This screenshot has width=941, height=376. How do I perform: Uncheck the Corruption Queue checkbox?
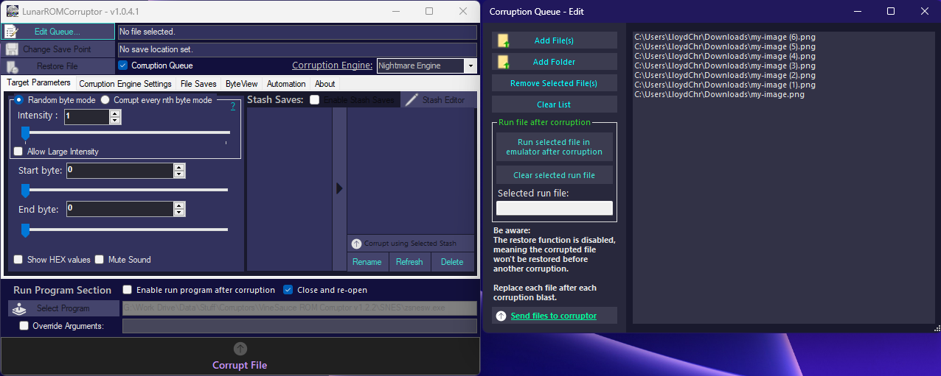pyautogui.click(x=123, y=65)
